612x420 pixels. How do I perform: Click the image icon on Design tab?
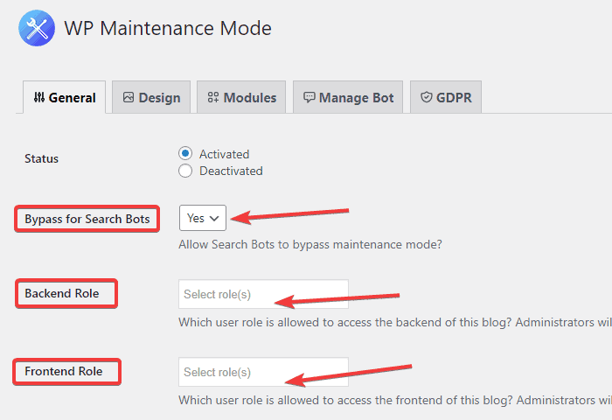click(x=129, y=98)
